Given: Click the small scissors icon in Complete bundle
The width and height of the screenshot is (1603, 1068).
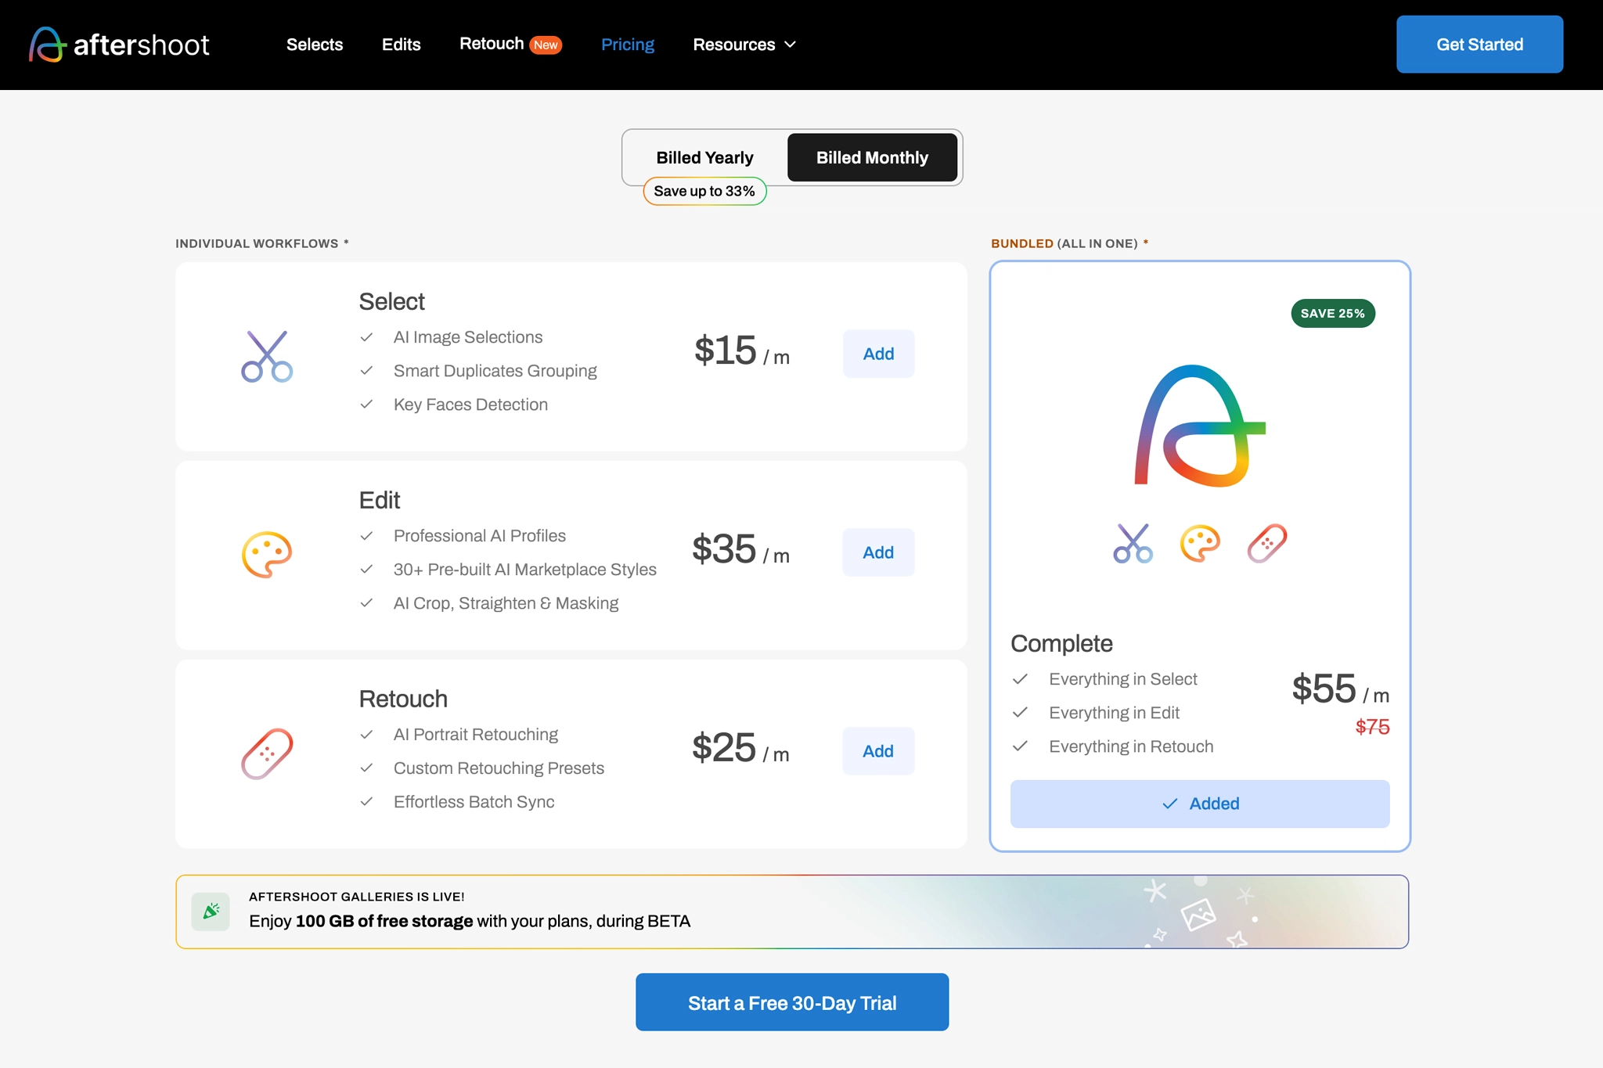Looking at the screenshot, I should (1133, 543).
